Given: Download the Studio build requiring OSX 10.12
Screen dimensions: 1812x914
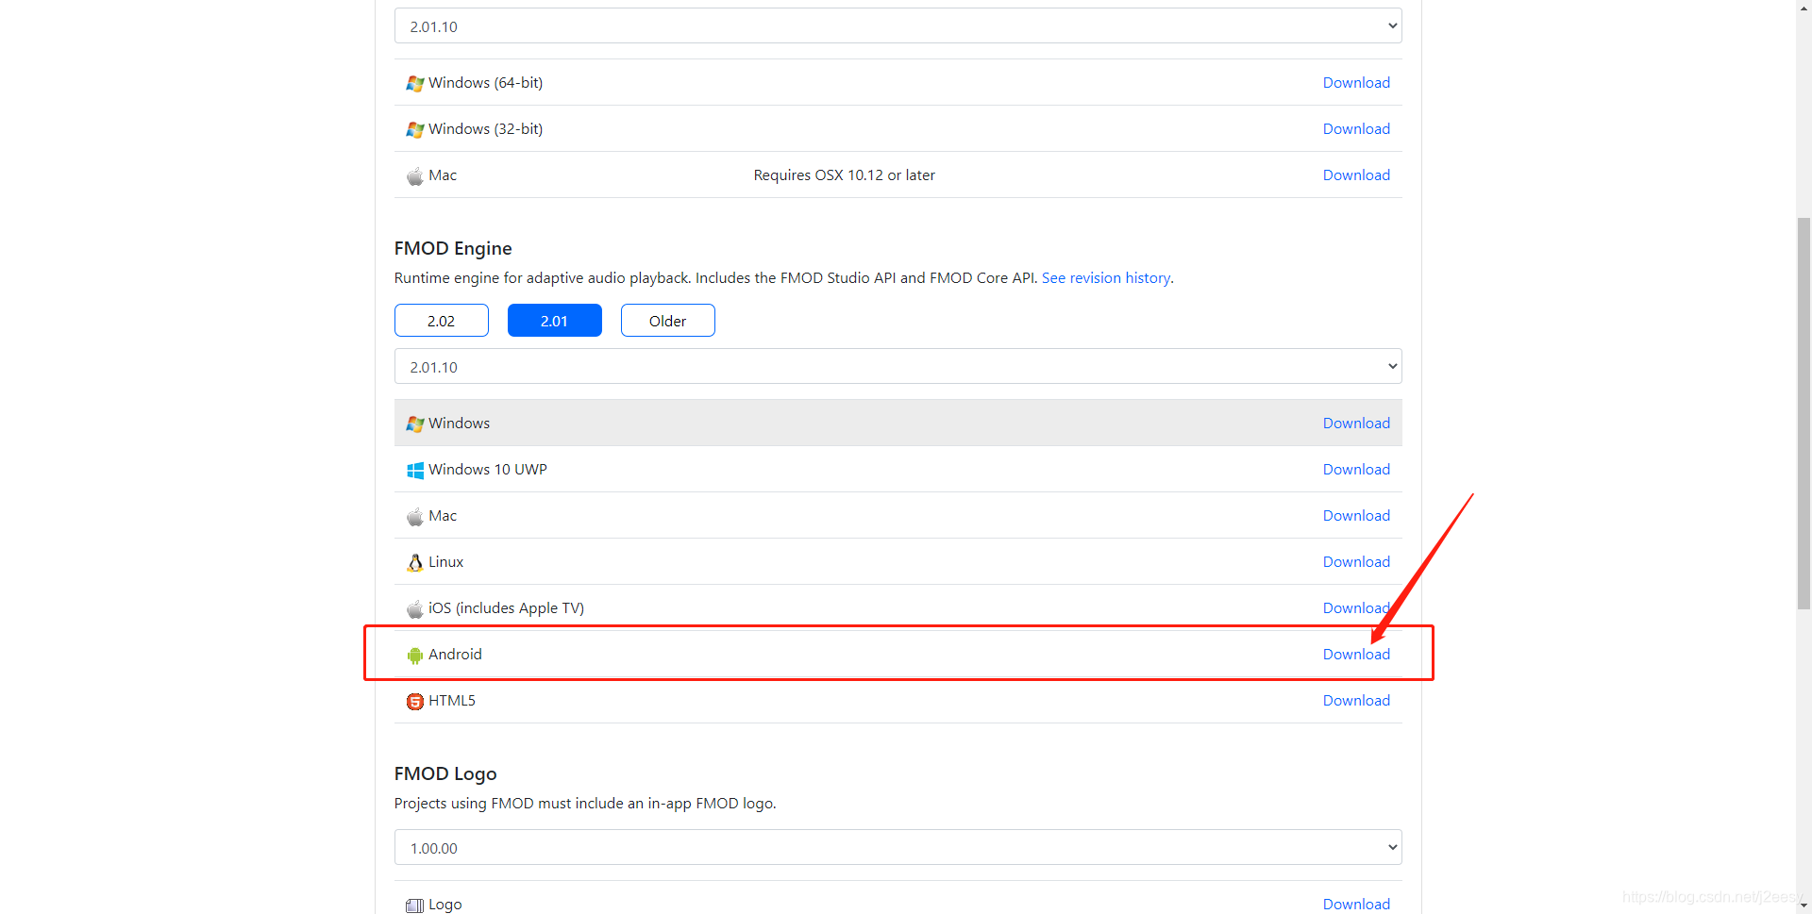Looking at the screenshot, I should [1356, 175].
